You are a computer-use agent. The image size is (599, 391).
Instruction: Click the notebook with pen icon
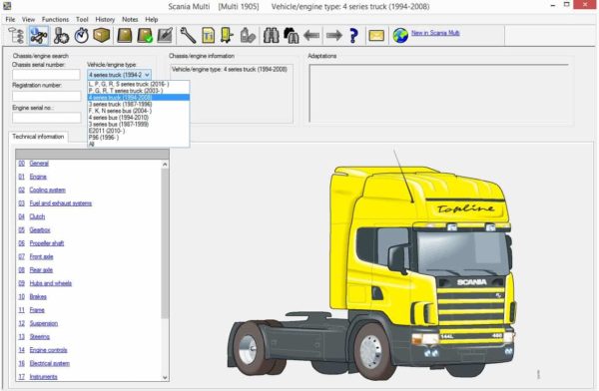tap(165, 36)
